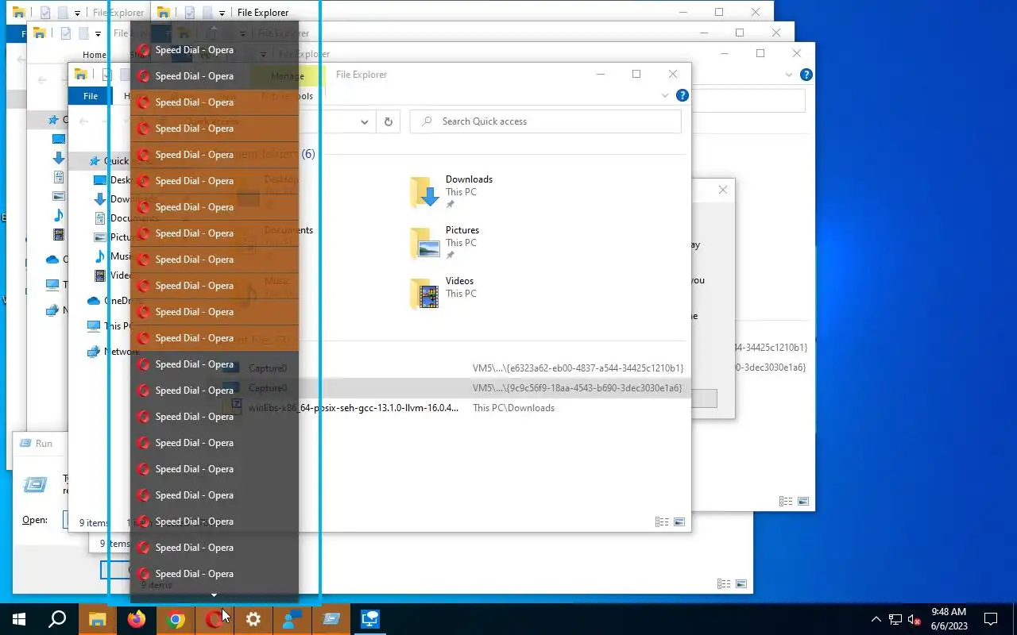Image resolution: width=1017 pixels, height=635 pixels.
Task: Select row with path {e6323a62-eb00-4837...}
Action: click(x=458, y=368)
